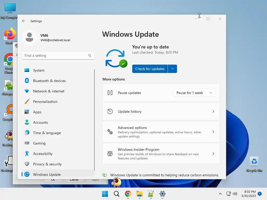Open the notification badge in tray
The height and width of the screenshot is (200, 267).
[259, 193]
